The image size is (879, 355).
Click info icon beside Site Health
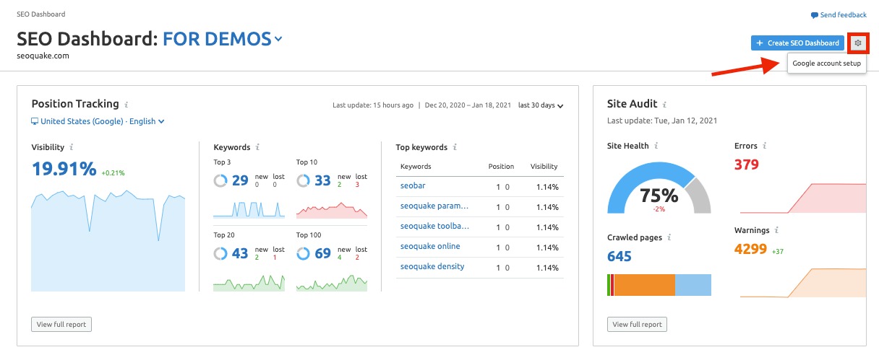pos(656,146)
